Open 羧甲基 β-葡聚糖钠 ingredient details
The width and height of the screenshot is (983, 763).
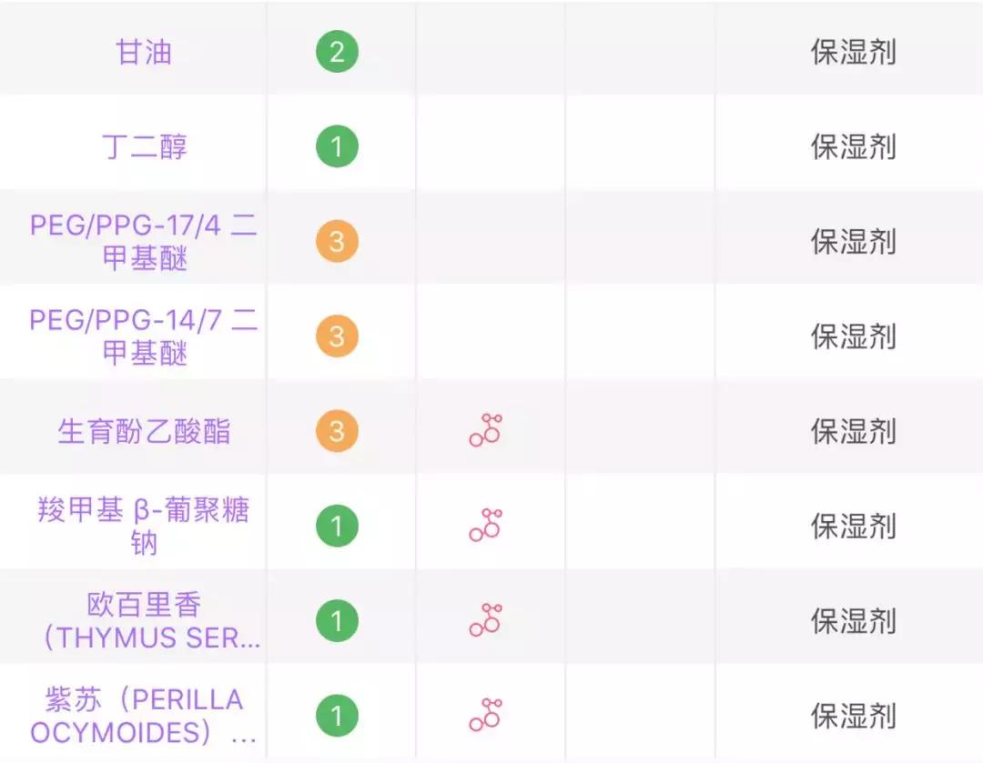(x=144, y=527)
